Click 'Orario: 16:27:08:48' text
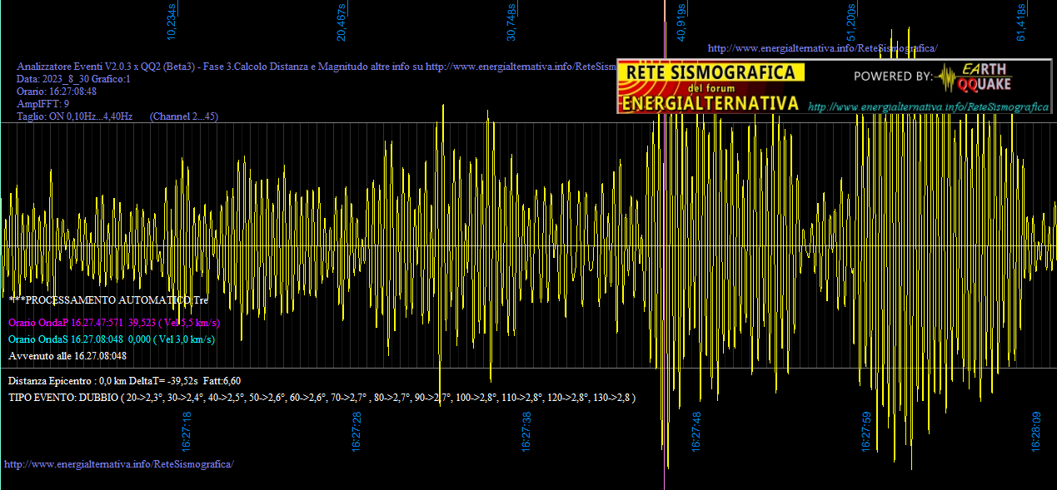 click(x=57, y=92)
